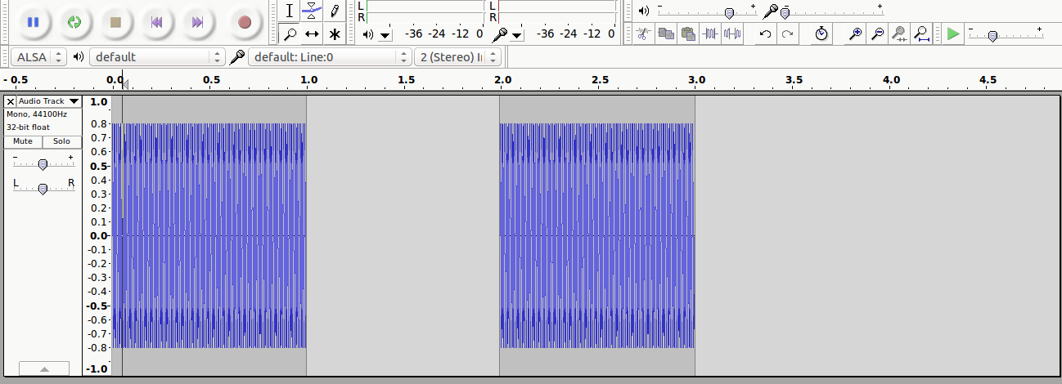Collapse the track using bottom arrow button
The width and height of the screenshot is (1062, 384).
coord(44,369)
